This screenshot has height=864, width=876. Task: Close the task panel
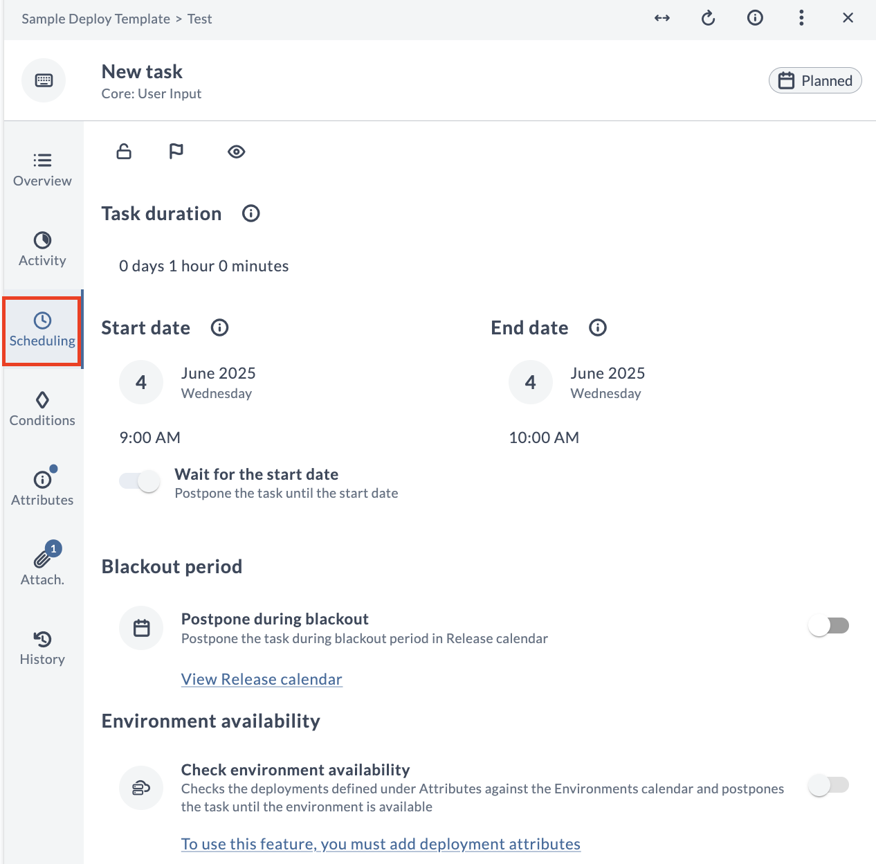(848, 18)
